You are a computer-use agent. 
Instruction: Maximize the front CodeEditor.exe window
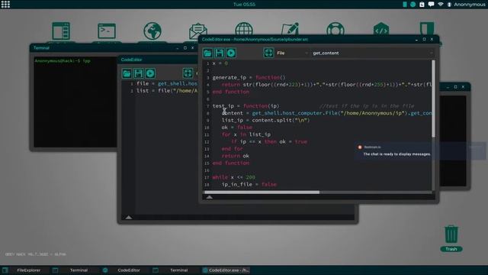tap(424, 39)
